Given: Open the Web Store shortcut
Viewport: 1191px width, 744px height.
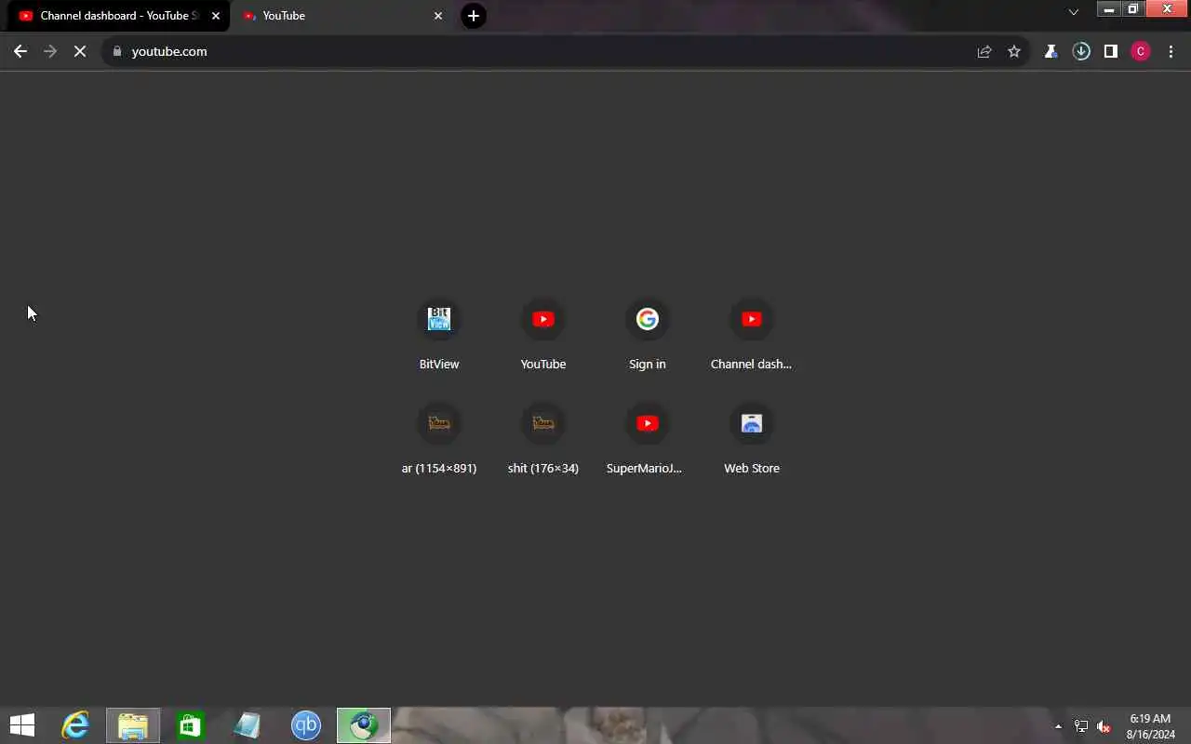Looking at the screenshot, I should click(x=752, y=439).
